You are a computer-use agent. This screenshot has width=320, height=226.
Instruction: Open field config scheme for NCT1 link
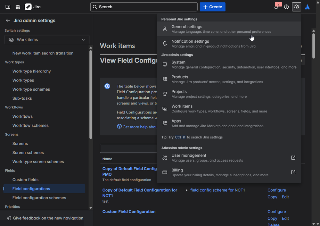pyautogui.click(x=217, y=190)
